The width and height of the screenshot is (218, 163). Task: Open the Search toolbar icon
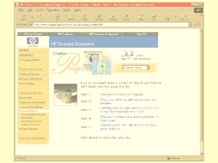click(x=99, y=17)
